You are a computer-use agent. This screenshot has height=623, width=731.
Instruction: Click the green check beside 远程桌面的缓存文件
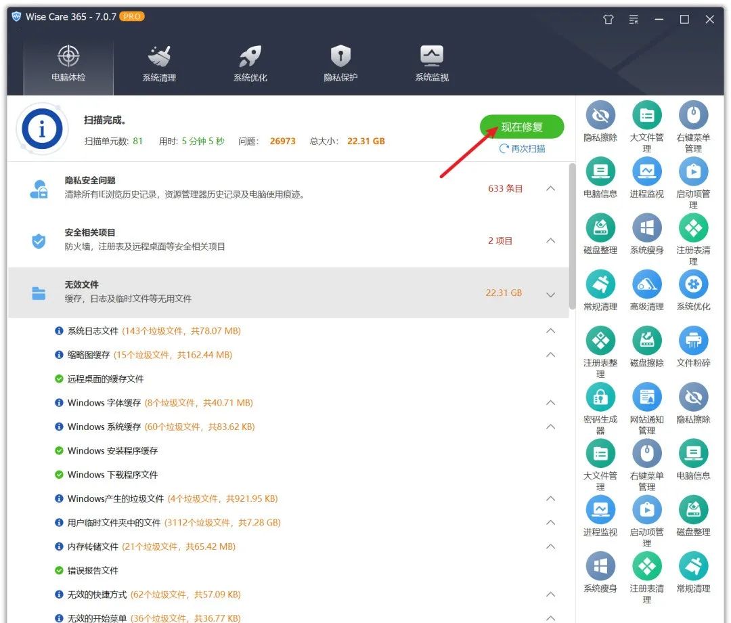pos(59,379)
